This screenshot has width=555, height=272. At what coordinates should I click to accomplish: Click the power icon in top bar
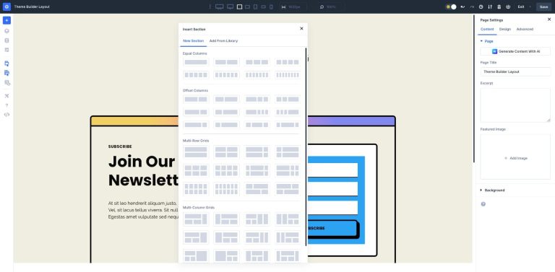(x=508, y=6)
